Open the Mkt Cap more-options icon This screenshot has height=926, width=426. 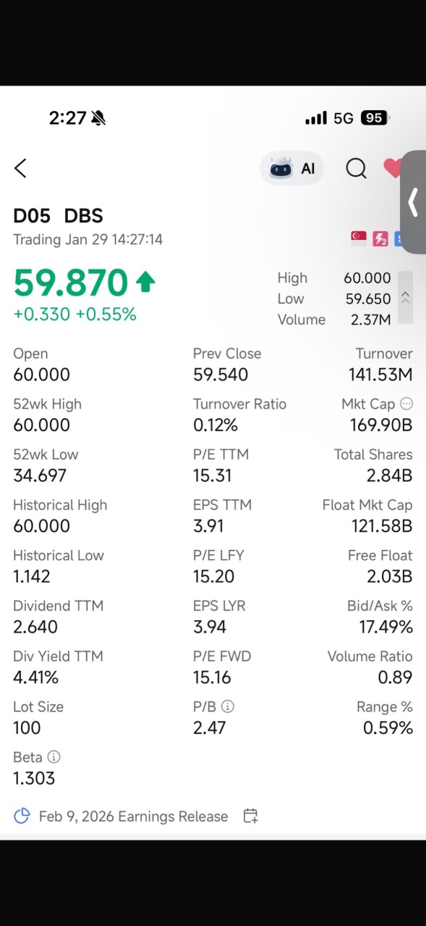pyautogui.click(x=406, y=404)
